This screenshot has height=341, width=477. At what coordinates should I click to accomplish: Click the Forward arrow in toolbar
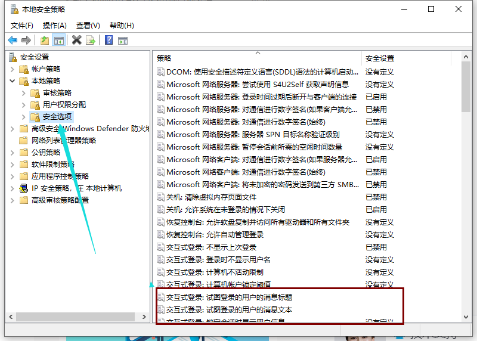point(26,40)
